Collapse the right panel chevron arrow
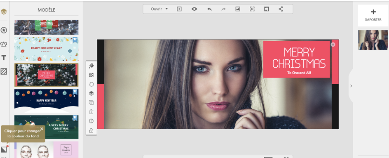Screen dimensions: 389x158 (351, 86)
